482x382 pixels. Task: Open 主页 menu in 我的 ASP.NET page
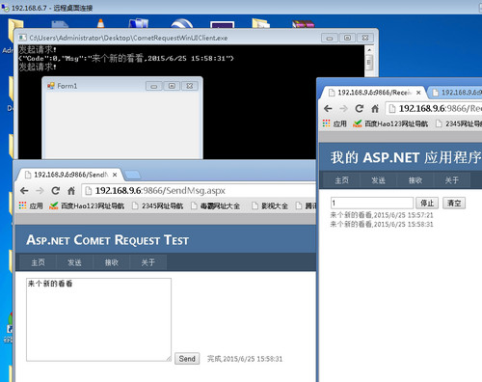click(x=341, y=180)
